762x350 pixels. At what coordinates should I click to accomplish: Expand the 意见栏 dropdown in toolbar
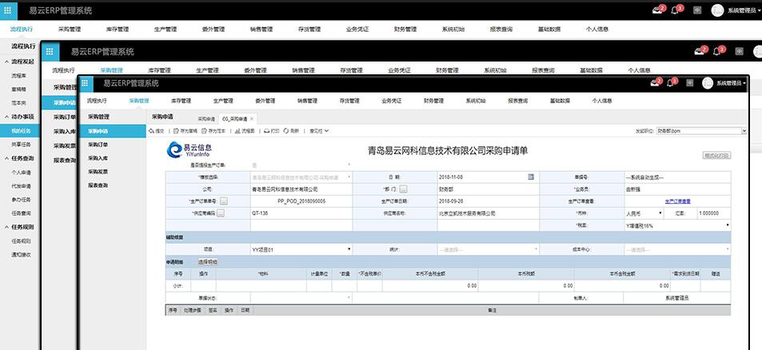click(x=319, y=131)
